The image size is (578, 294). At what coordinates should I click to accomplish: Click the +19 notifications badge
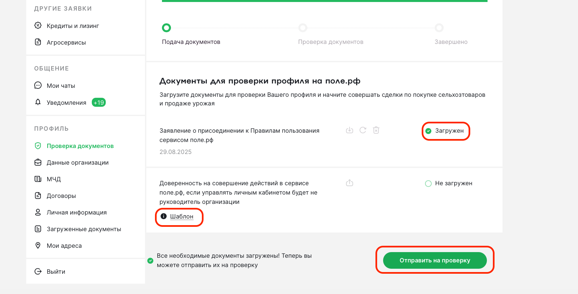pyautogui.click(x=99, y=102)
